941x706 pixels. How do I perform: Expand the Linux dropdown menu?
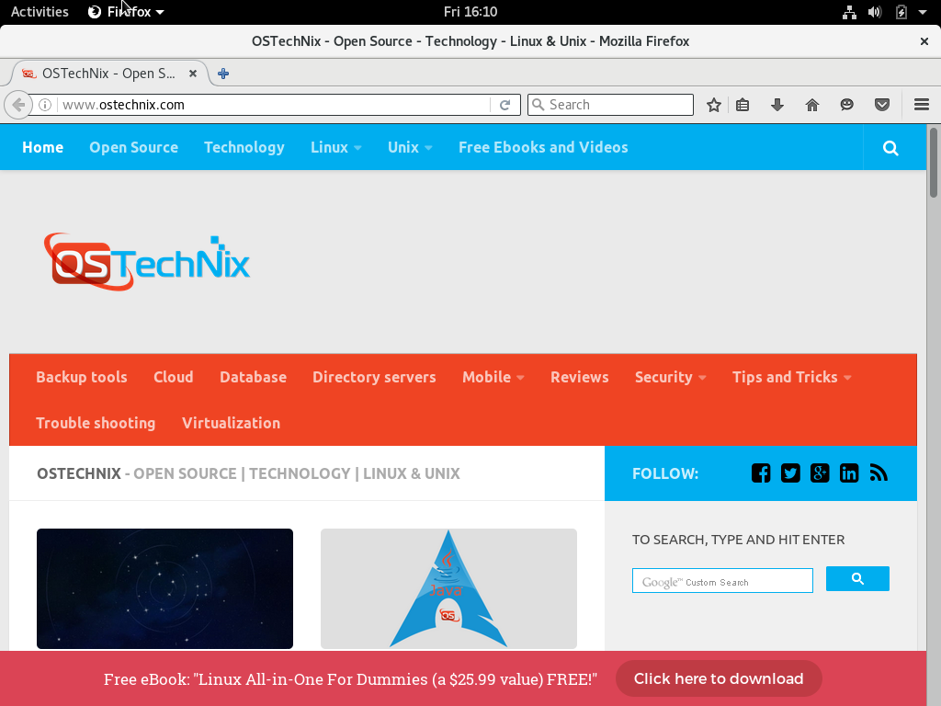(x=336, y=148)
